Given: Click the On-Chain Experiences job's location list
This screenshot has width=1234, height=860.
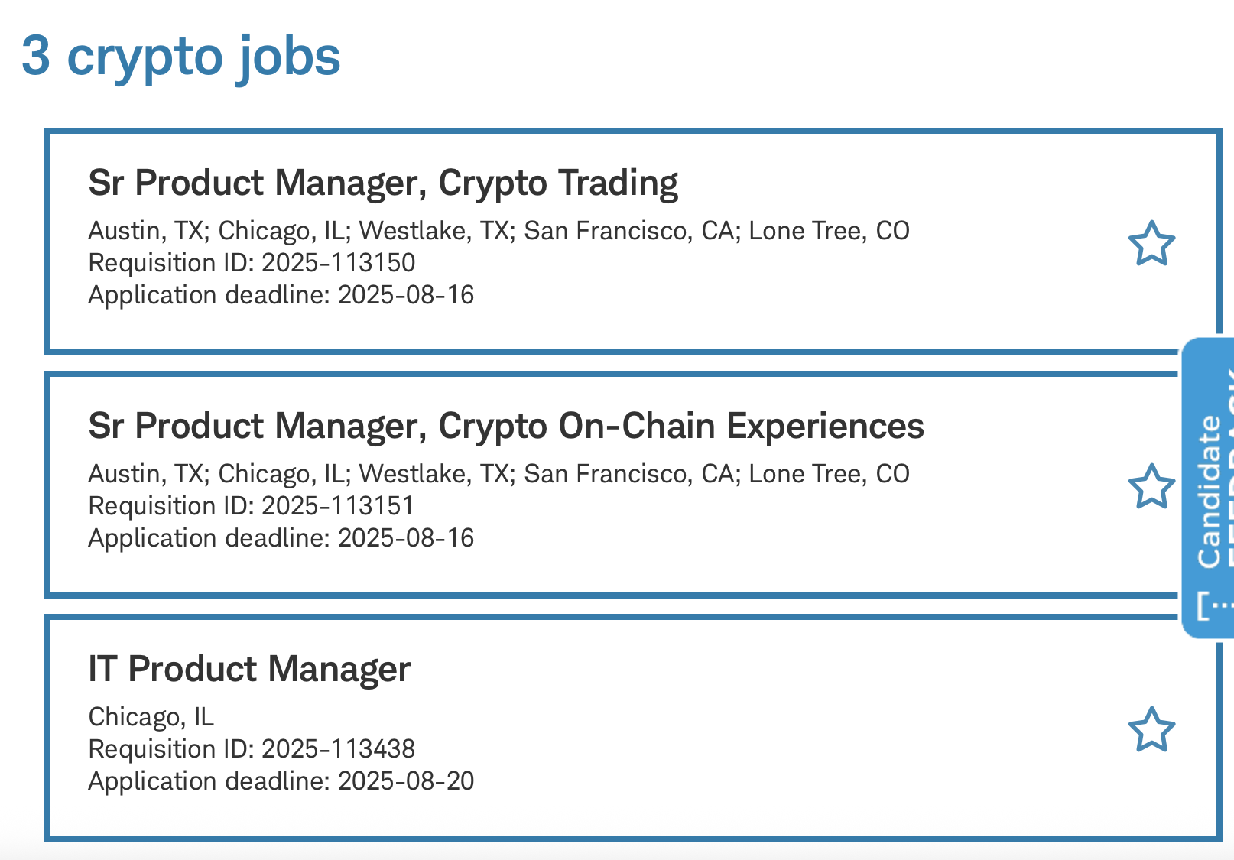Looking at the screenshot, I should (498, 474).
